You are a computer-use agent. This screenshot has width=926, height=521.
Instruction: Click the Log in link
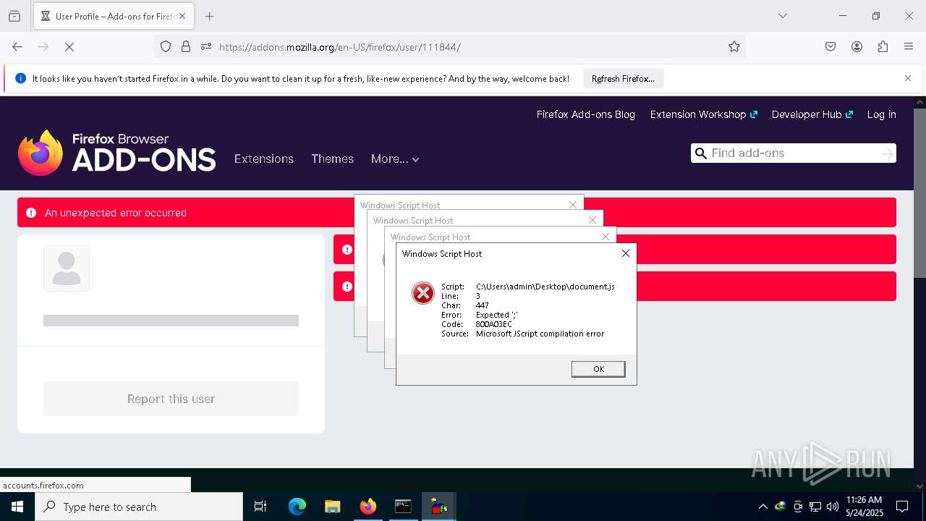coord(881,114)
